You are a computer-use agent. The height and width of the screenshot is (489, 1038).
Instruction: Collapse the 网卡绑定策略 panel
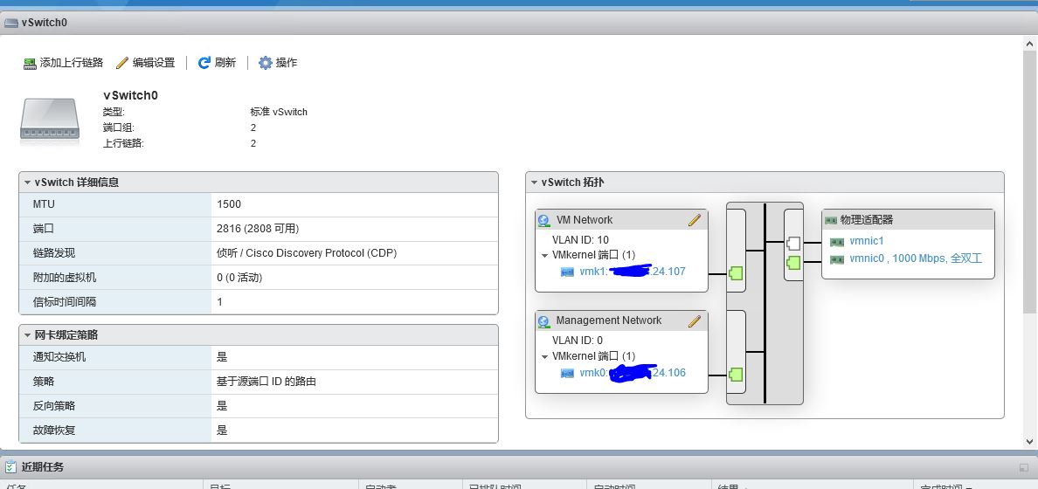tap(28, 335)
